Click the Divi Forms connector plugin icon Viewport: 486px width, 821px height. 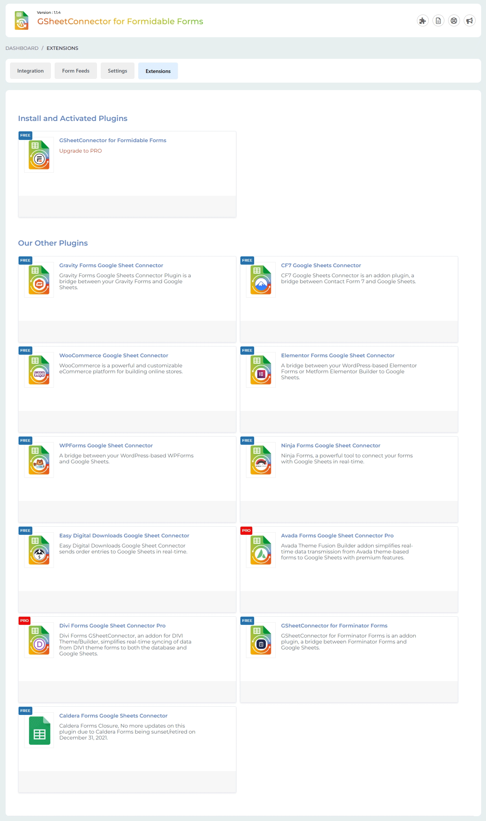click(x=39, y=640)
